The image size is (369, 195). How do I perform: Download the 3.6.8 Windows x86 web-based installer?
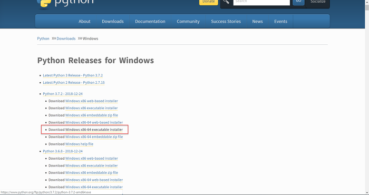tap(92, 159)
